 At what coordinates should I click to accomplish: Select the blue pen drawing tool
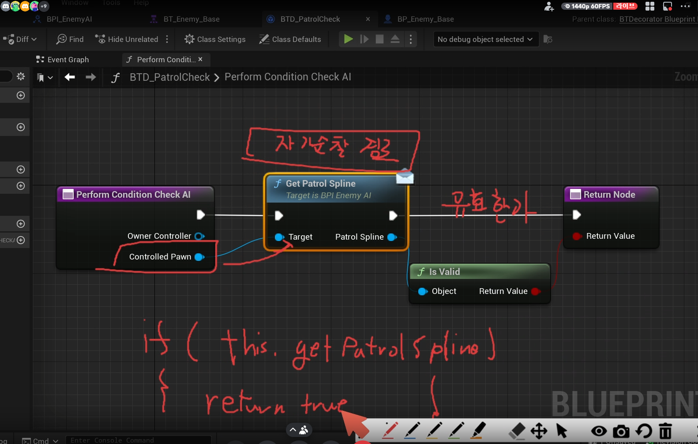tap(412, 431)
